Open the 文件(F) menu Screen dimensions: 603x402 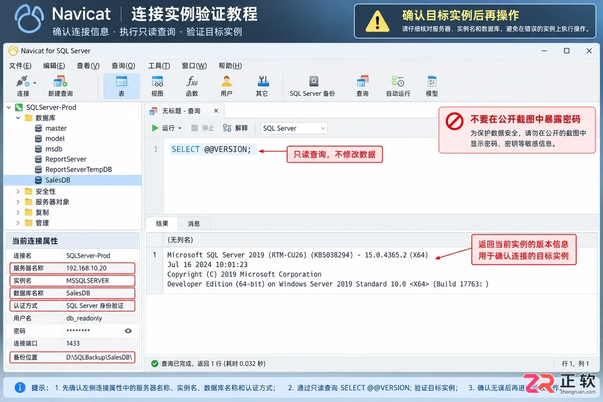20,66
